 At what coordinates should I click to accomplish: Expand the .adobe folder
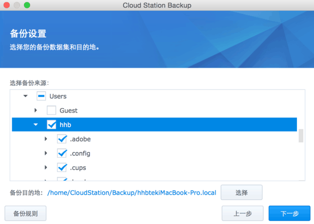tap(46, 139)
